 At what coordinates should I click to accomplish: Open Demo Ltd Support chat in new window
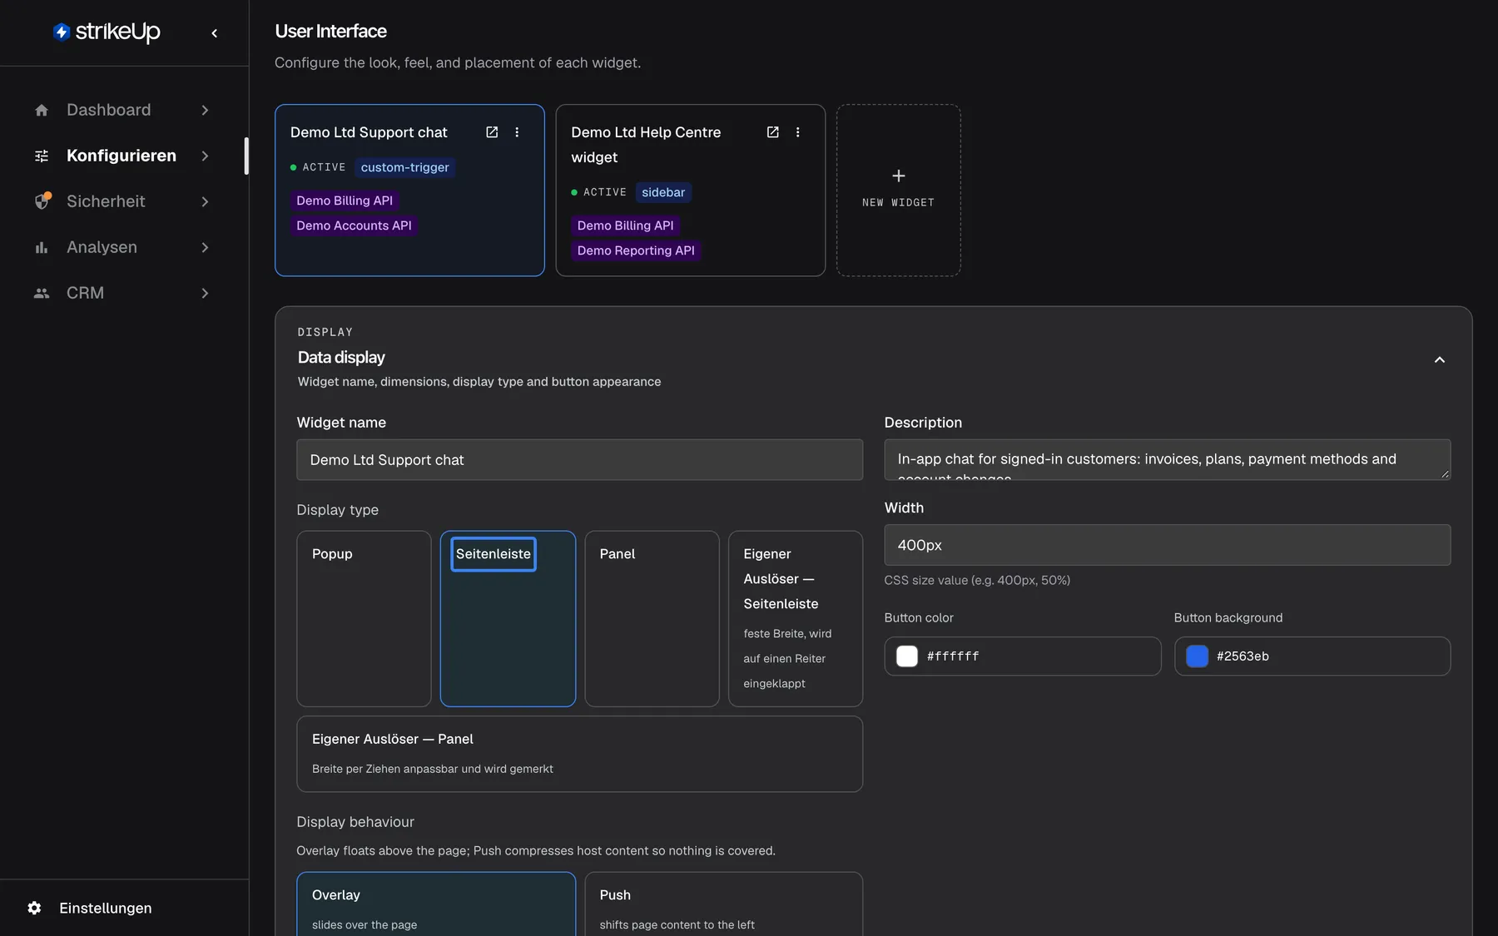[x=492, y=132]
